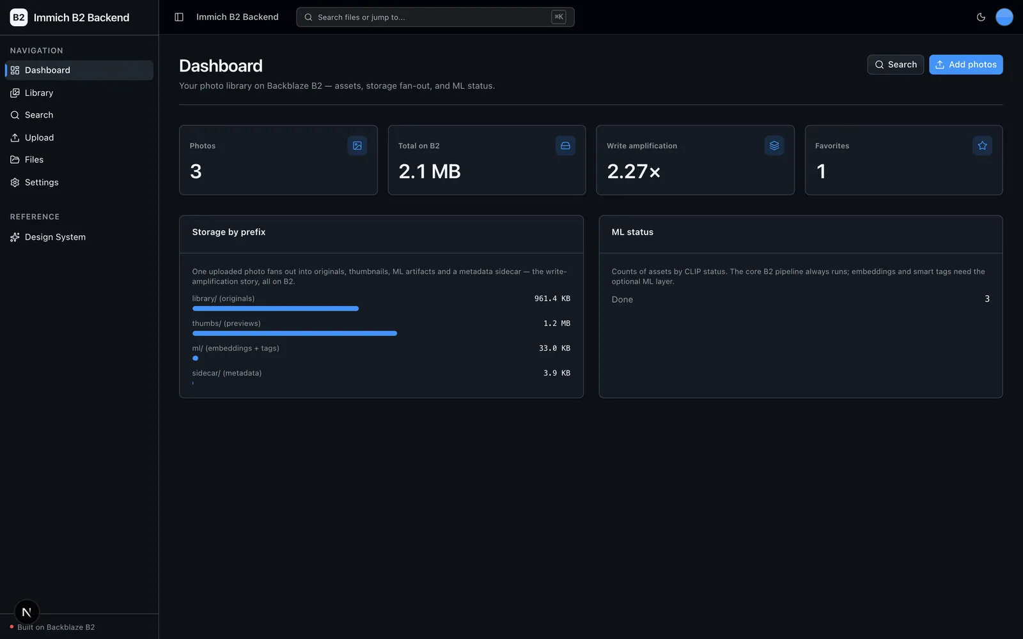Click the ⌘K shortcut badge
Viewport: 1023px width, 639px height.
click(x=558, y=17)
